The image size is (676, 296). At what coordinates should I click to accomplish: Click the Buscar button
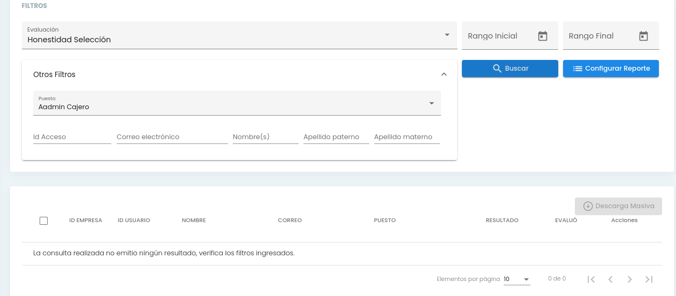[510, 69]
